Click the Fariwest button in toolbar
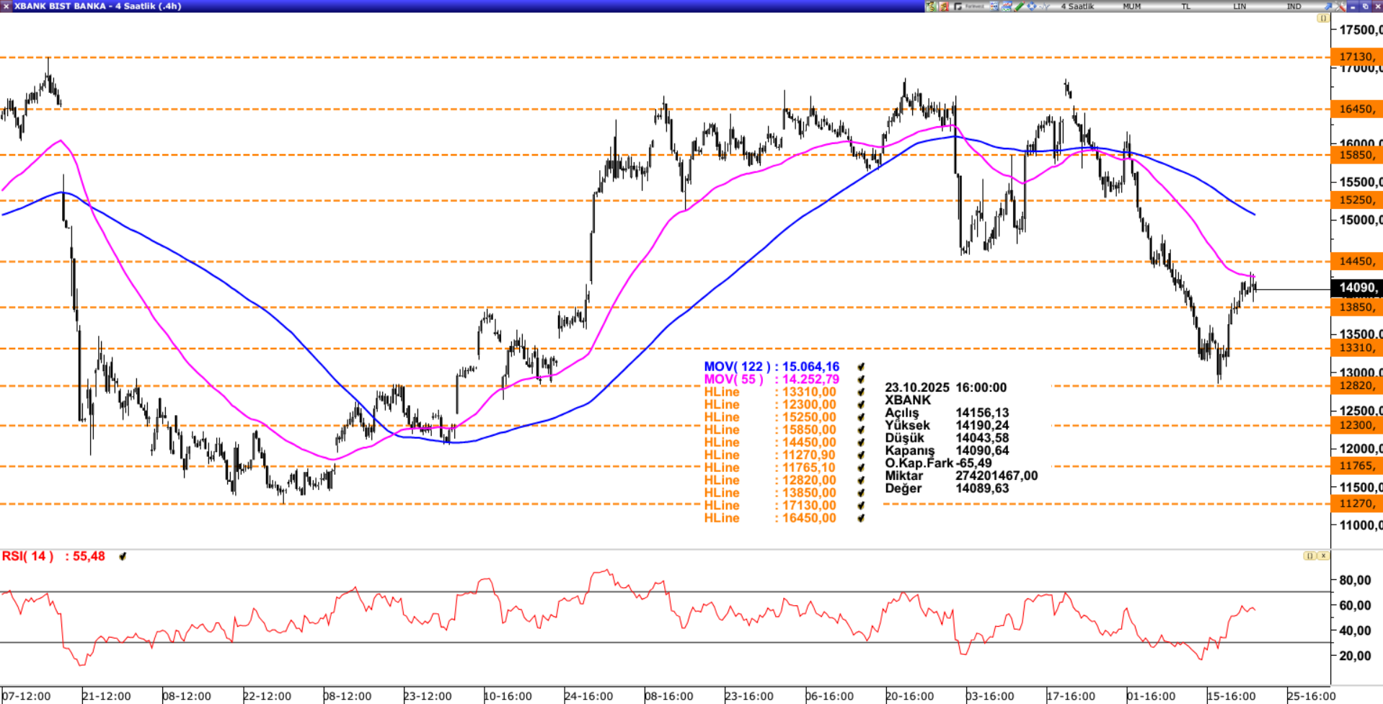Viewport: 1383px width, 704px height. [x=974, y=6]
